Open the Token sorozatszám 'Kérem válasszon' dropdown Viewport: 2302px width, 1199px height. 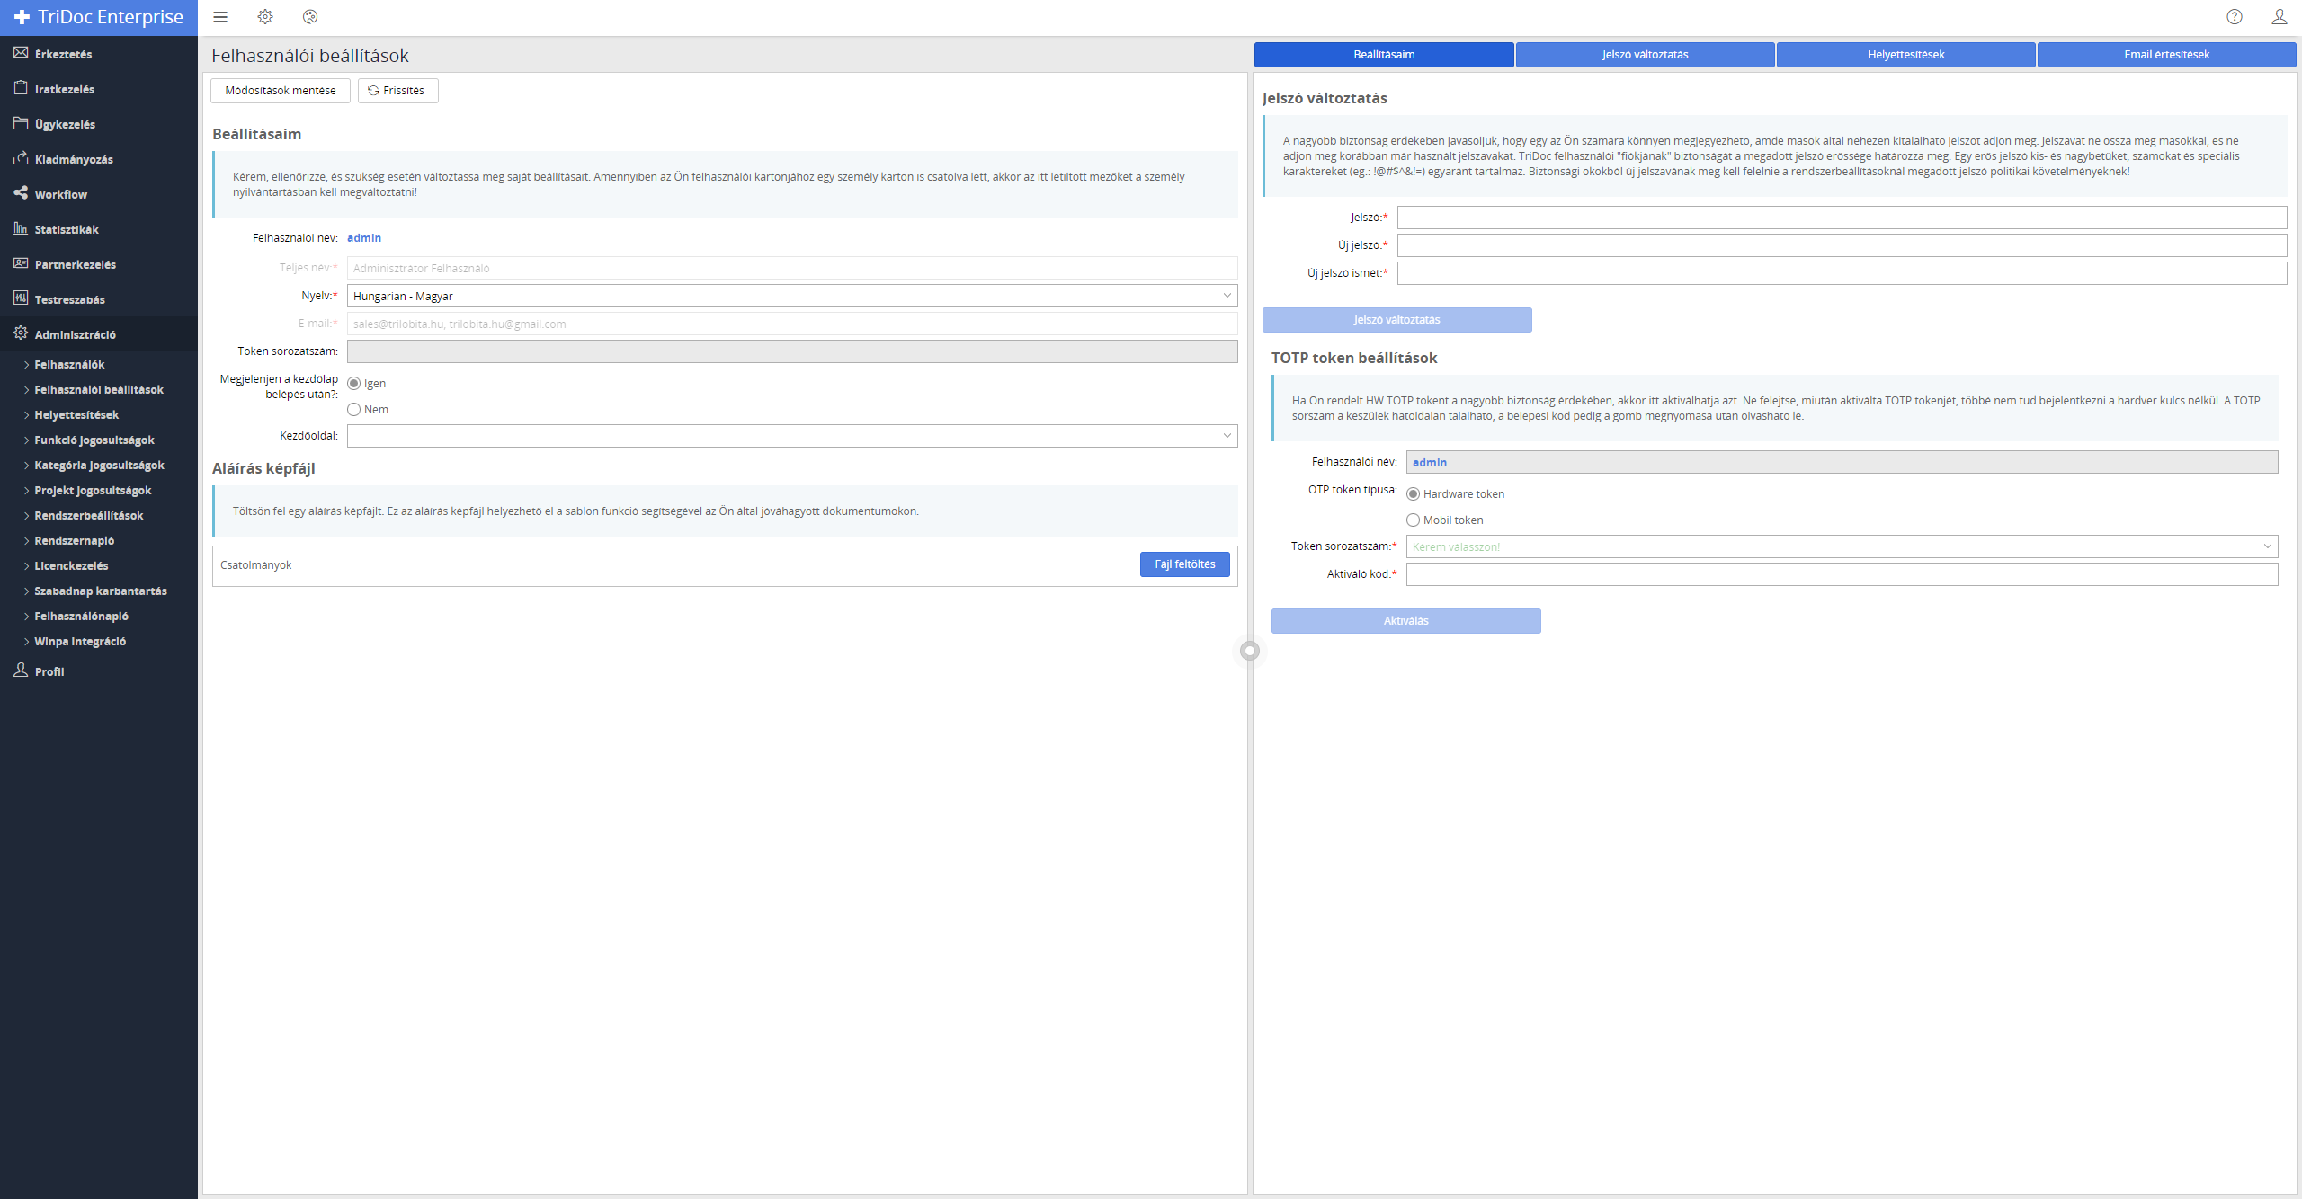point(1841,546)
